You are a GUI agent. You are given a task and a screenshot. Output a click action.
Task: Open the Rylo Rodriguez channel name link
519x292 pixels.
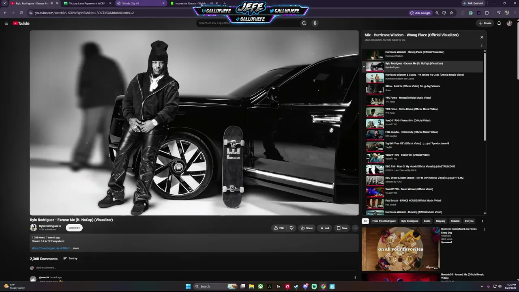[49, 226]
